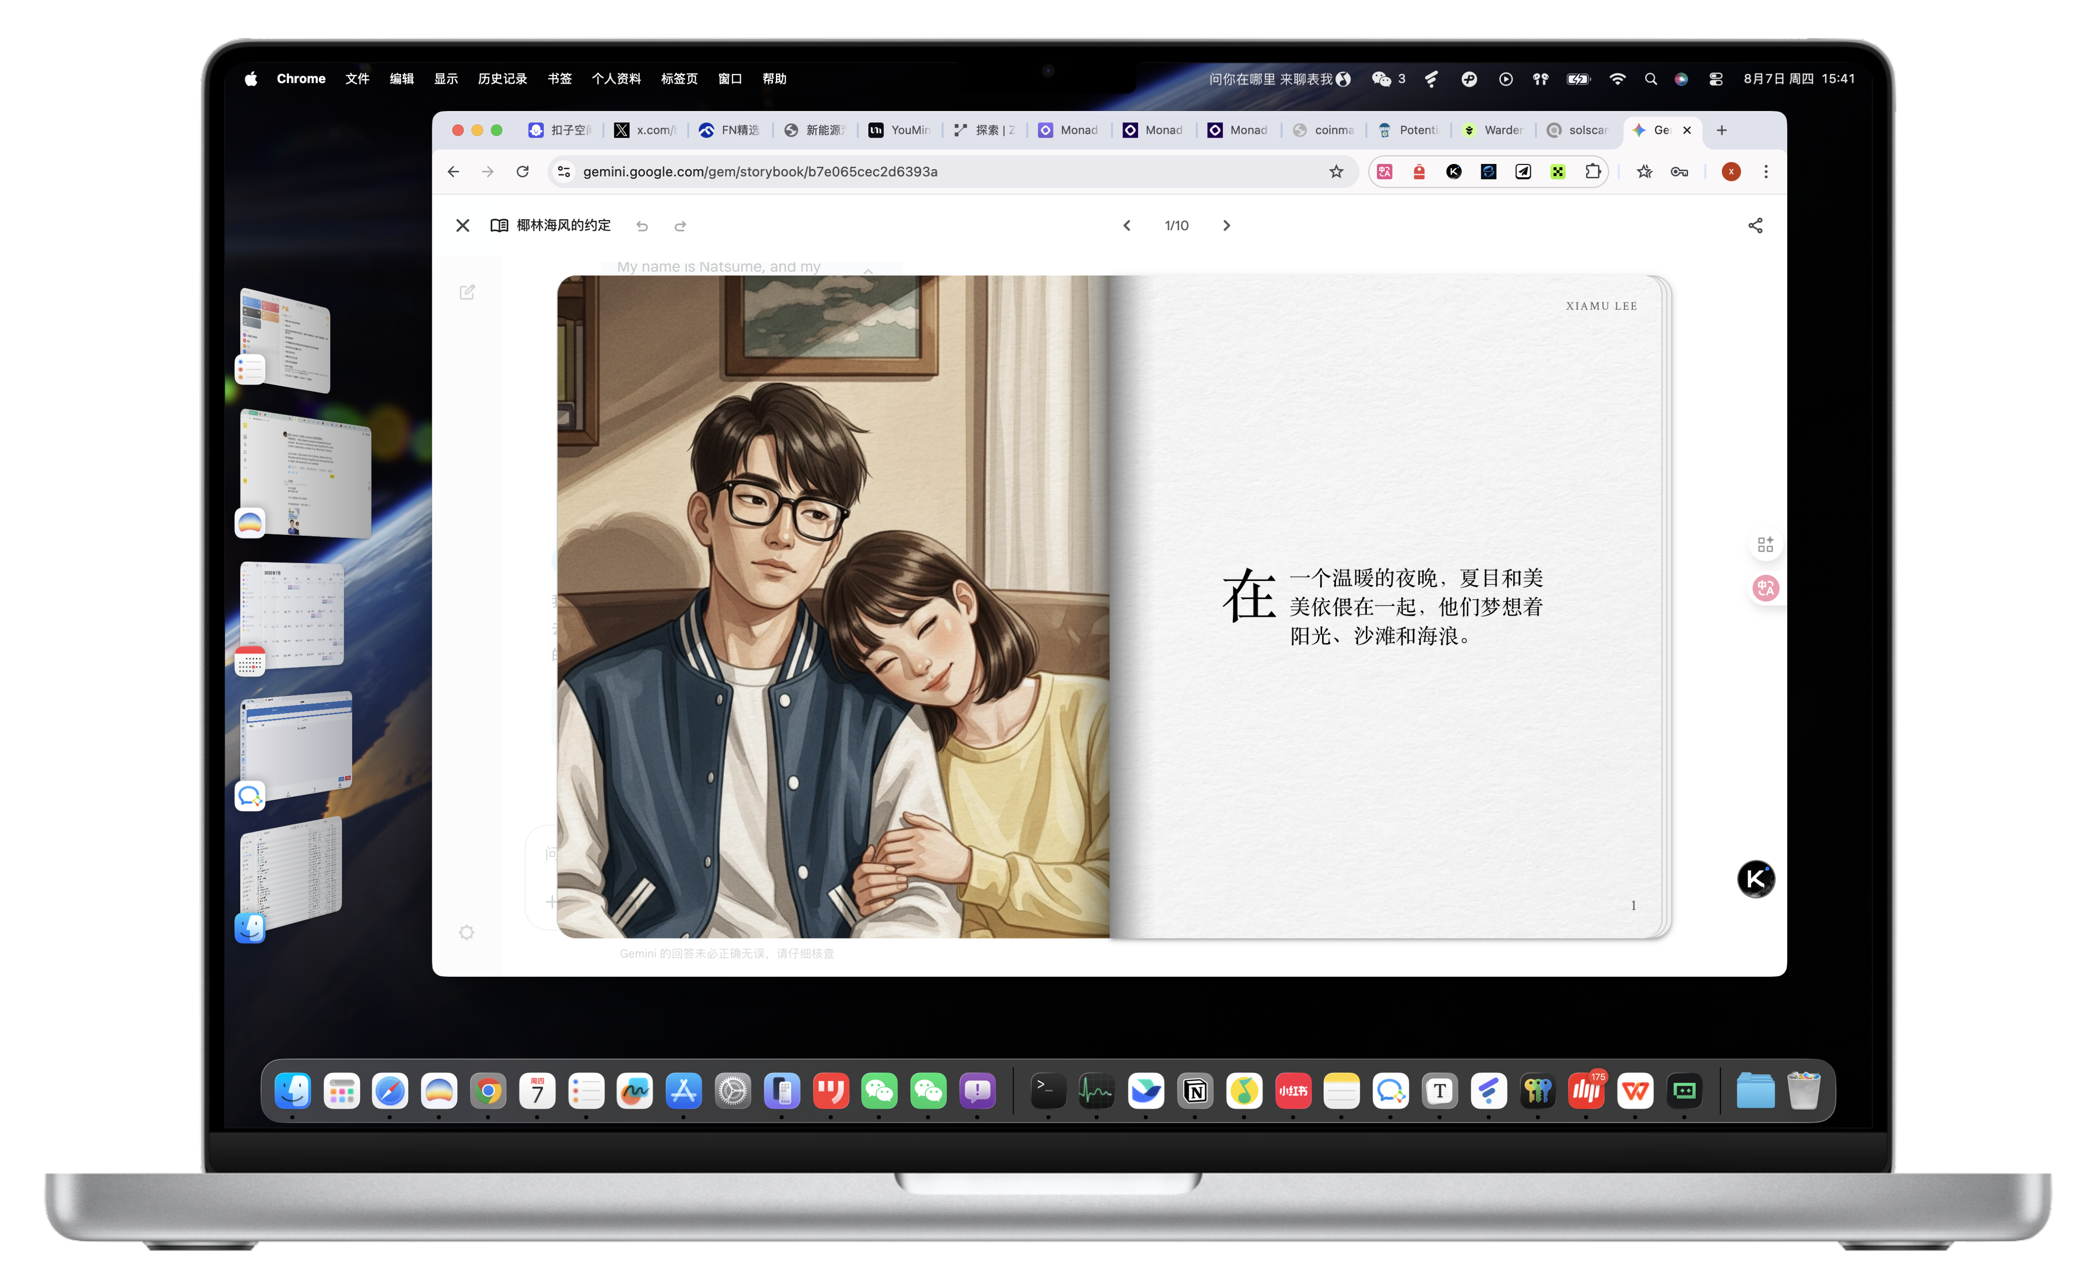Click the share icon in storybook header
This screenshot has width=2097, height=1287.
1755,225
